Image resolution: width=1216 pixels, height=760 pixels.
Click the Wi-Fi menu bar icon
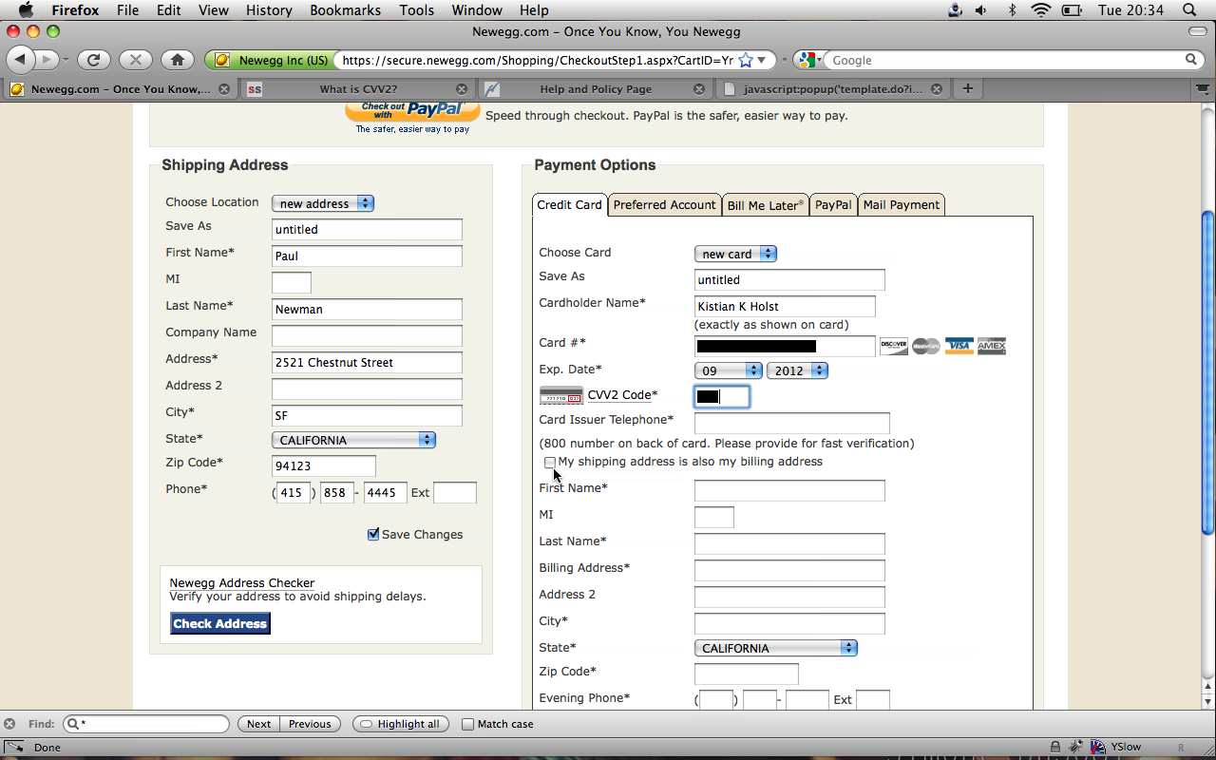pyautogui.click(x=1041, y=10)
